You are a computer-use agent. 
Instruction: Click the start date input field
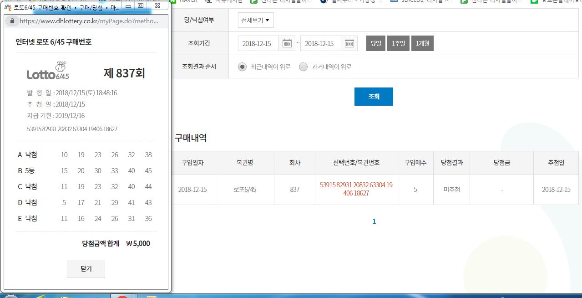point(258,43)
